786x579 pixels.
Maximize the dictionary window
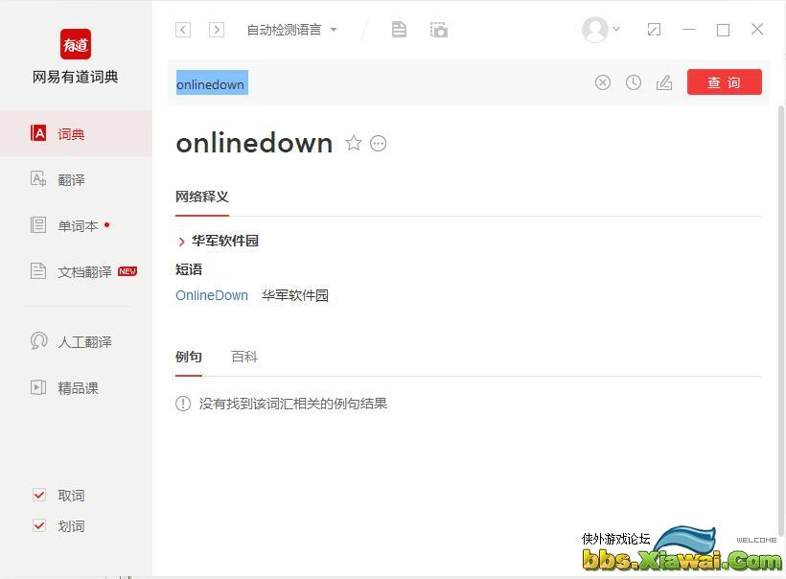click(x=723, y=30)
